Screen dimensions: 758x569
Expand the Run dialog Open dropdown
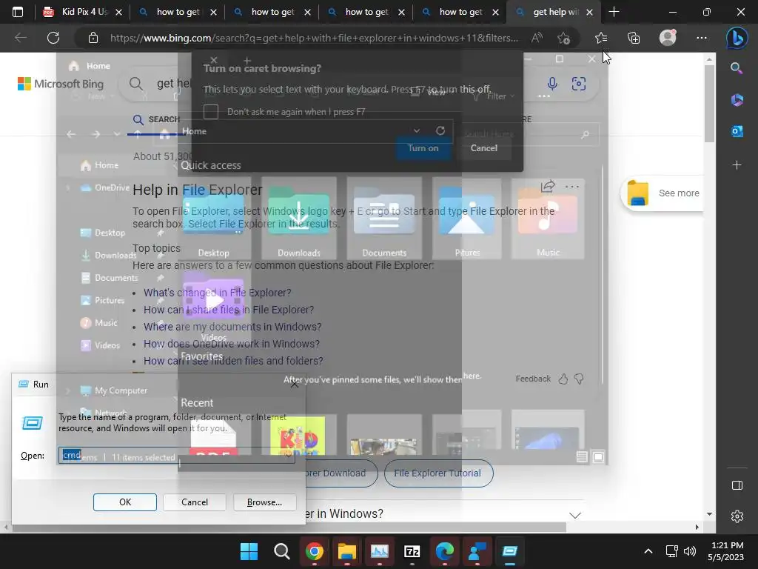pyautogui.click(x=288, y=456)
